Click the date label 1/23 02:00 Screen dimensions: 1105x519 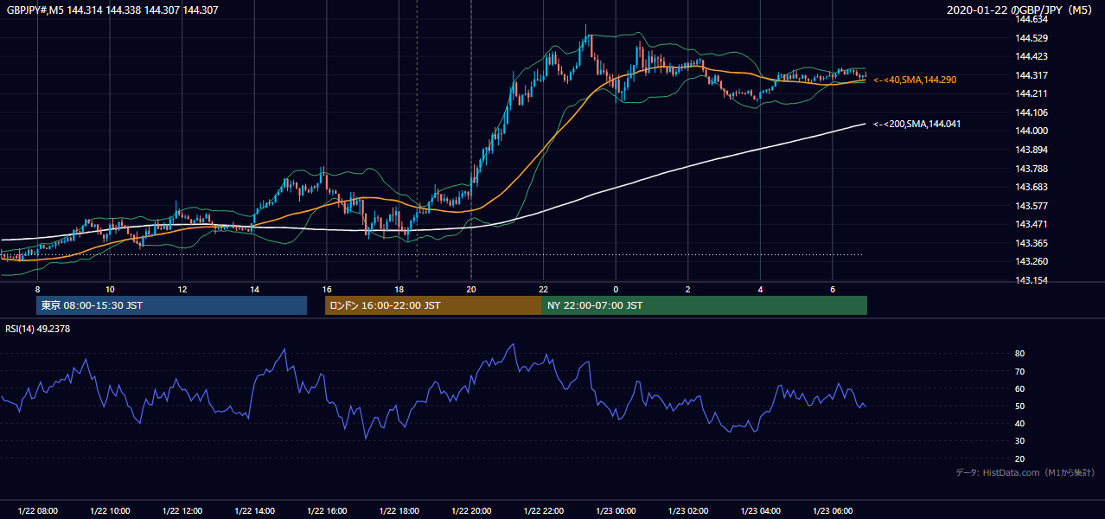[x=687, y=511]
